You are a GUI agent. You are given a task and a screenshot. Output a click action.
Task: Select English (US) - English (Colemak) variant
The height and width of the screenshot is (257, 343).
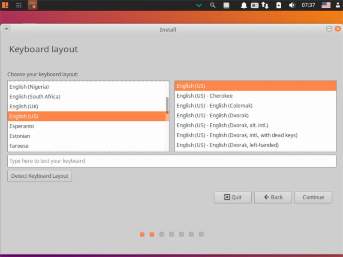256,105
